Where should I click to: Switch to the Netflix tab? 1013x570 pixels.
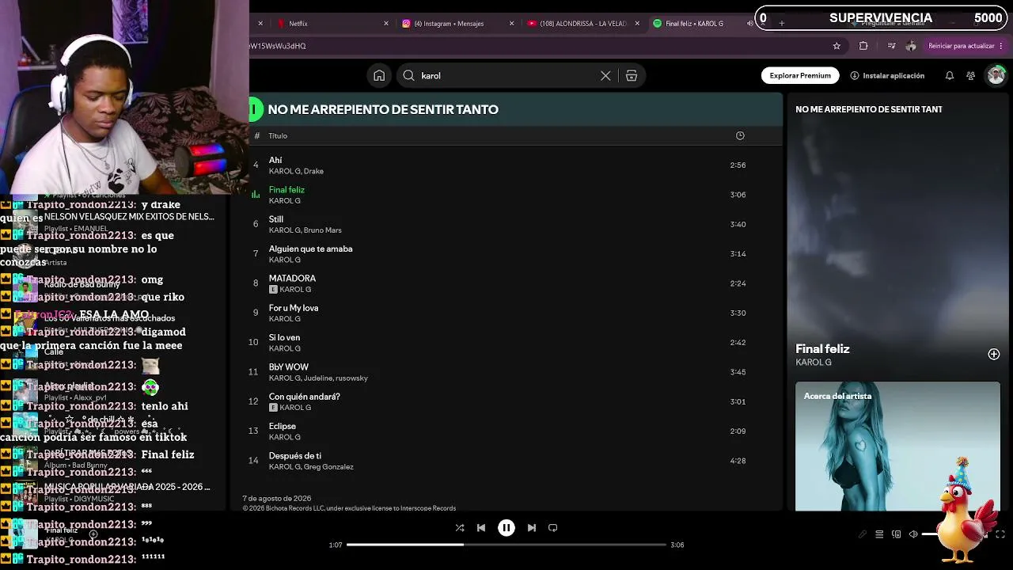click(x=298, y=24)
